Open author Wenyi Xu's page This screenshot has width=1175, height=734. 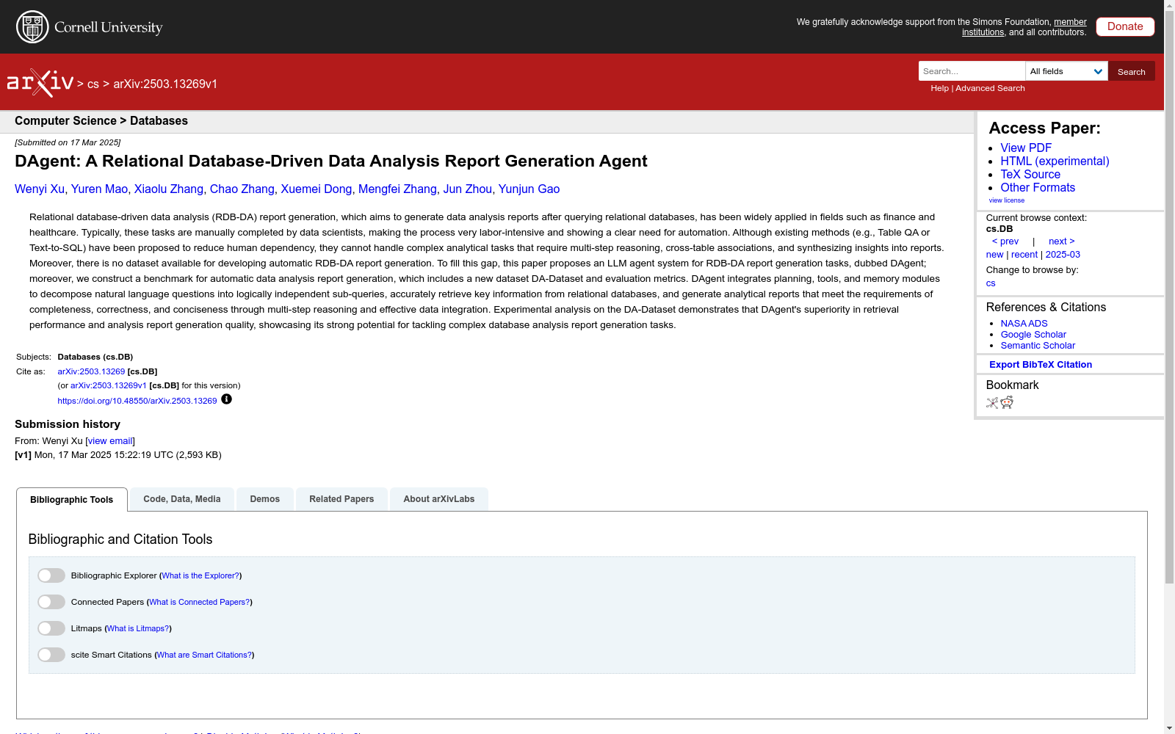pyautogui.click(x=40, y=189)
